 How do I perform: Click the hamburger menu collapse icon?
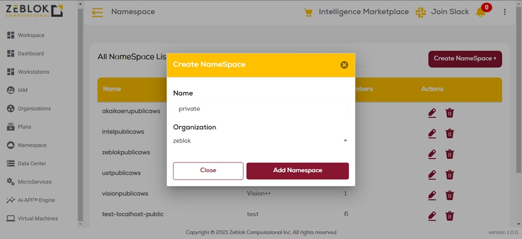[x=97, y=12]
